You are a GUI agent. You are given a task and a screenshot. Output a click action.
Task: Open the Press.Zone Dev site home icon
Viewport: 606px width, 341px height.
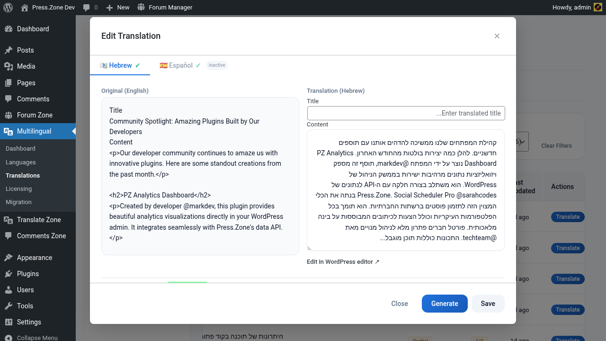[x=25, y=8]
